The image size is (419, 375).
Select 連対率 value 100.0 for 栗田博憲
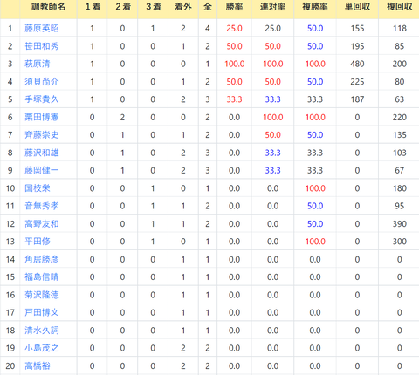point(272,117)
